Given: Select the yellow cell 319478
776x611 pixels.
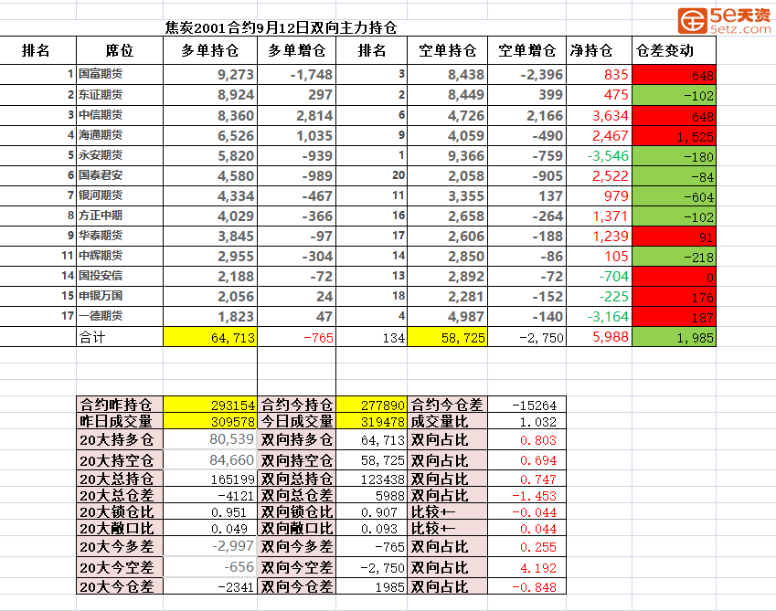Looking at the screenshot, I should pos(372,421).
